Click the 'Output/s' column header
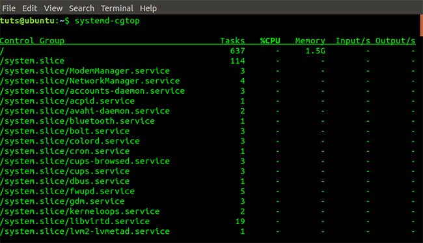 395,41
